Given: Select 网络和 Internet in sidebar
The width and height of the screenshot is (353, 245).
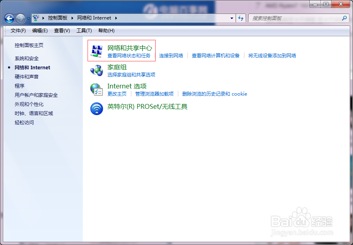Looking at the screenshot, I should (x=32, y=68).
